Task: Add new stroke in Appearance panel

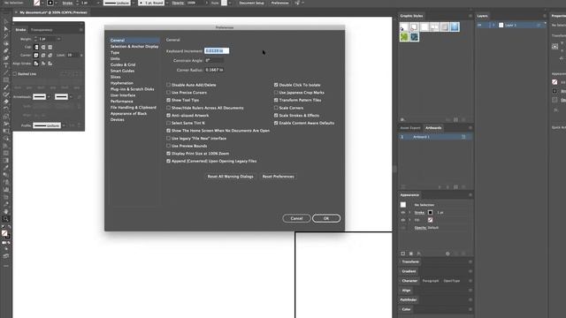Action: tap(403, 254)
